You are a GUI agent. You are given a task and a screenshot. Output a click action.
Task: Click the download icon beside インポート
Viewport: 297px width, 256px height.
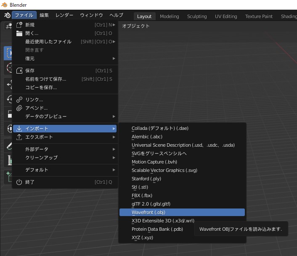[x=19, y=129]
